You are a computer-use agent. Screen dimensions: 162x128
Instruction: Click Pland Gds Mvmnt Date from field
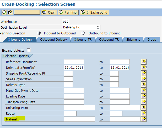74,90
